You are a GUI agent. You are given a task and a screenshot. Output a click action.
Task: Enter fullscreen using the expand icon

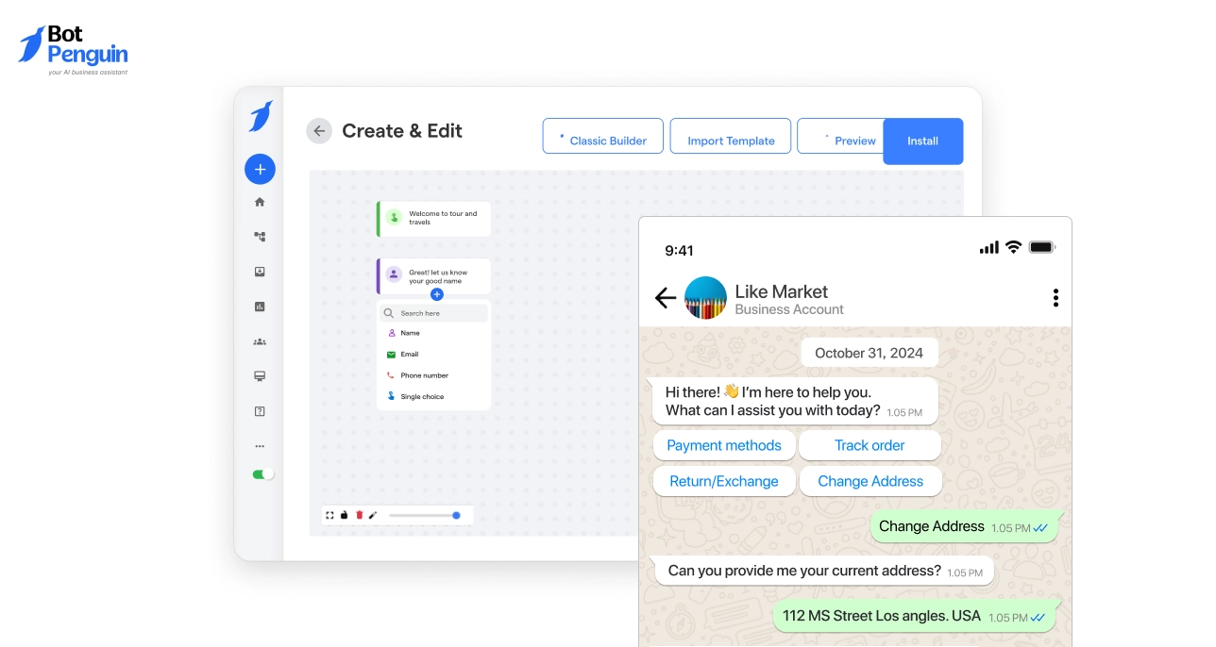pos(329,515)
